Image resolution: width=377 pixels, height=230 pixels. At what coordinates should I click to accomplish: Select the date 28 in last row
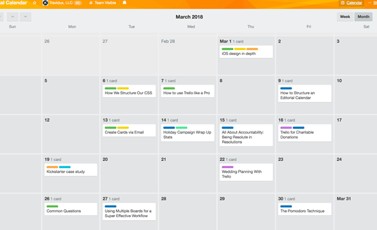pos(187,212)
